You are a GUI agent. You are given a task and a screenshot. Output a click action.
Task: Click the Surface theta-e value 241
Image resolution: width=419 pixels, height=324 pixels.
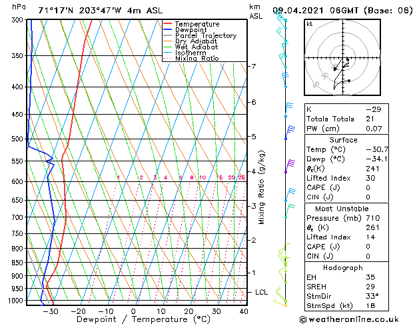coord(373,169)
